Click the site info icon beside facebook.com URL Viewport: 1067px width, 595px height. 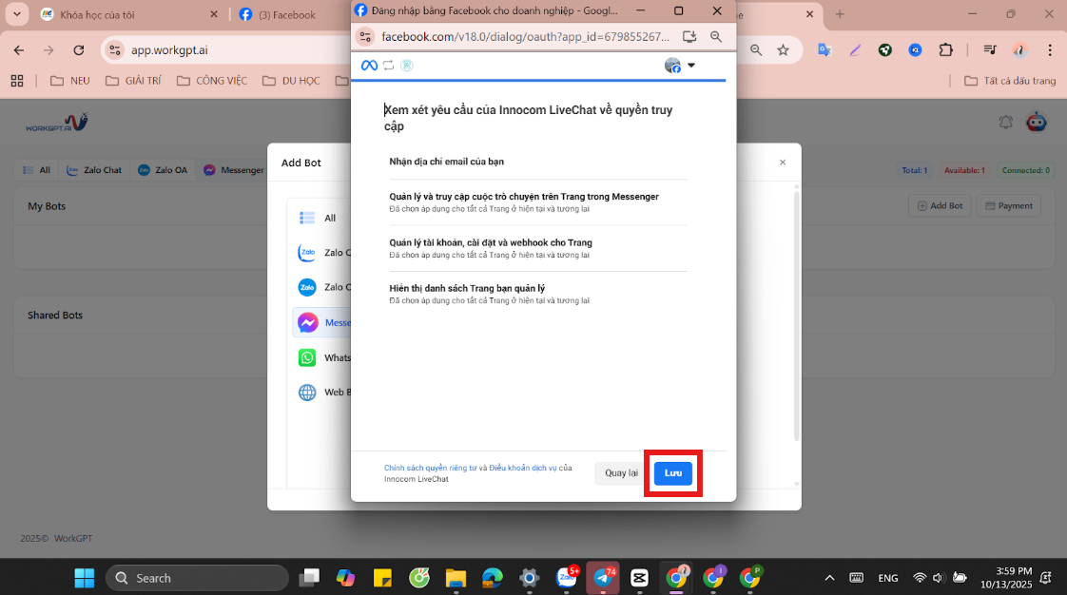point(366,37)
